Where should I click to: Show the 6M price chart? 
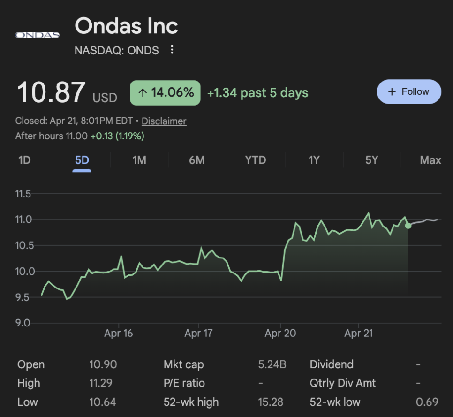(x=197, y=160)
